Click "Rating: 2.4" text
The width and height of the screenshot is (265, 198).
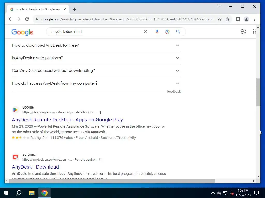click(39, 138)
